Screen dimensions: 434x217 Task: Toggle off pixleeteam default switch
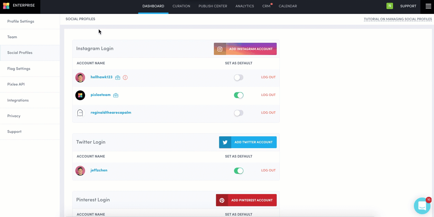(239, 95)
